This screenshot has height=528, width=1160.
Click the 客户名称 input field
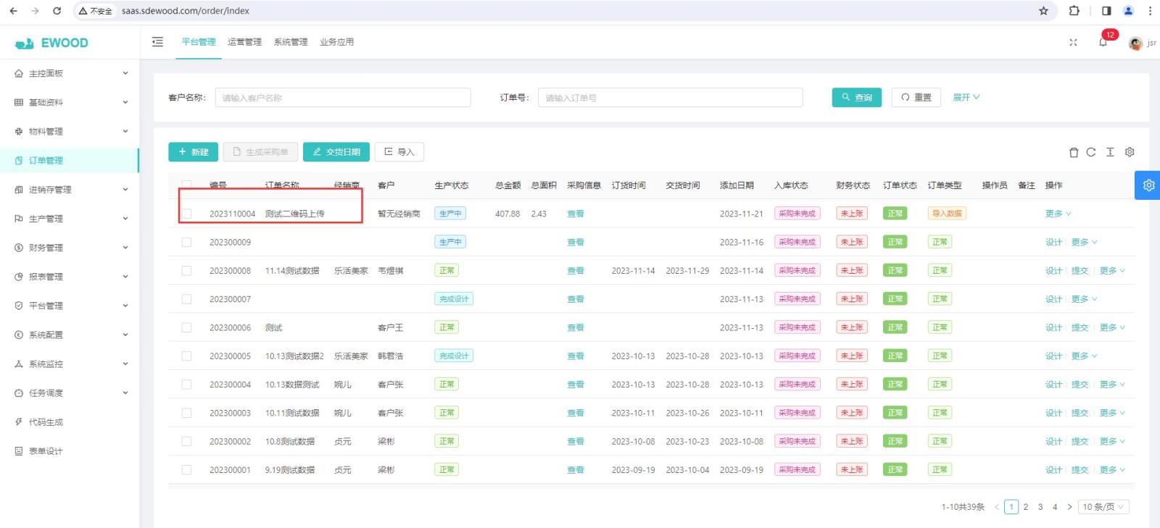[x=343, y=98]
